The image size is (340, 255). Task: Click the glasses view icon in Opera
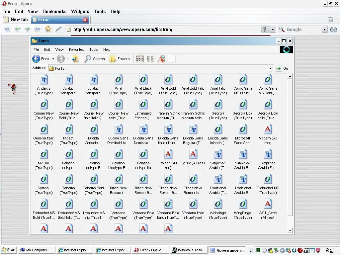[x=333, y=29]
